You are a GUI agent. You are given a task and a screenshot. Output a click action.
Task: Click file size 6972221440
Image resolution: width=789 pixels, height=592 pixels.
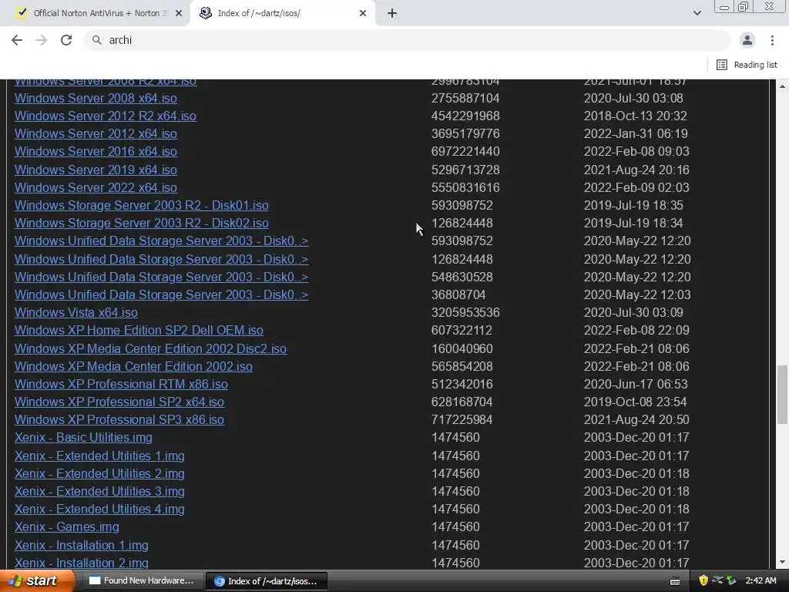[x=465, y=152]
